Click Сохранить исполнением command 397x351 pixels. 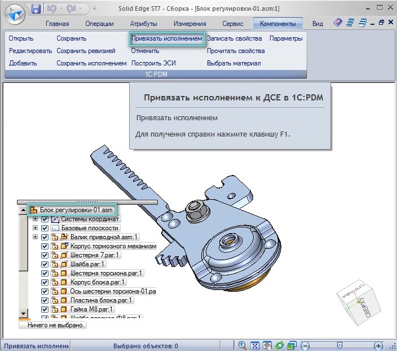click(91, 63)
